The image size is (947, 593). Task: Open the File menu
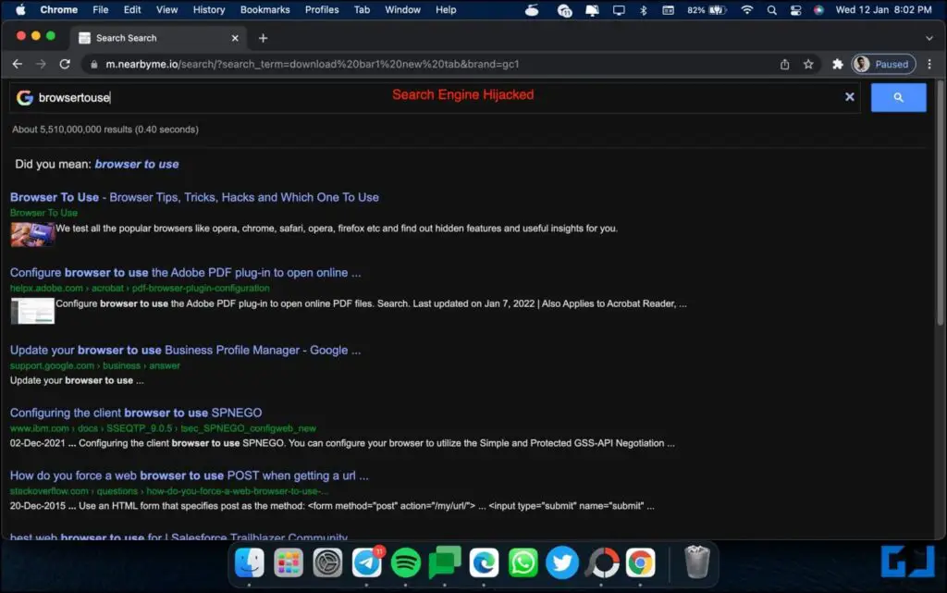[100, 9]
